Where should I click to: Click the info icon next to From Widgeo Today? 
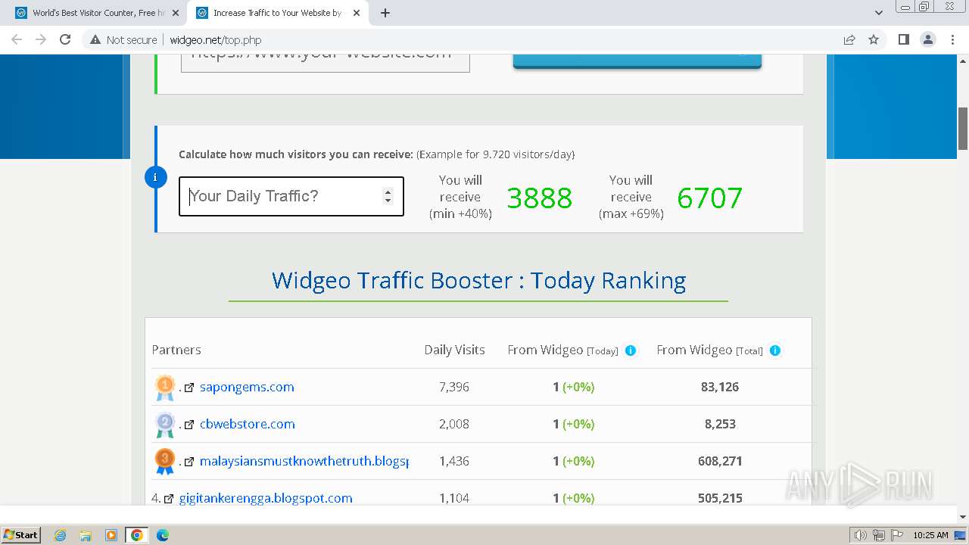point(631,350)
